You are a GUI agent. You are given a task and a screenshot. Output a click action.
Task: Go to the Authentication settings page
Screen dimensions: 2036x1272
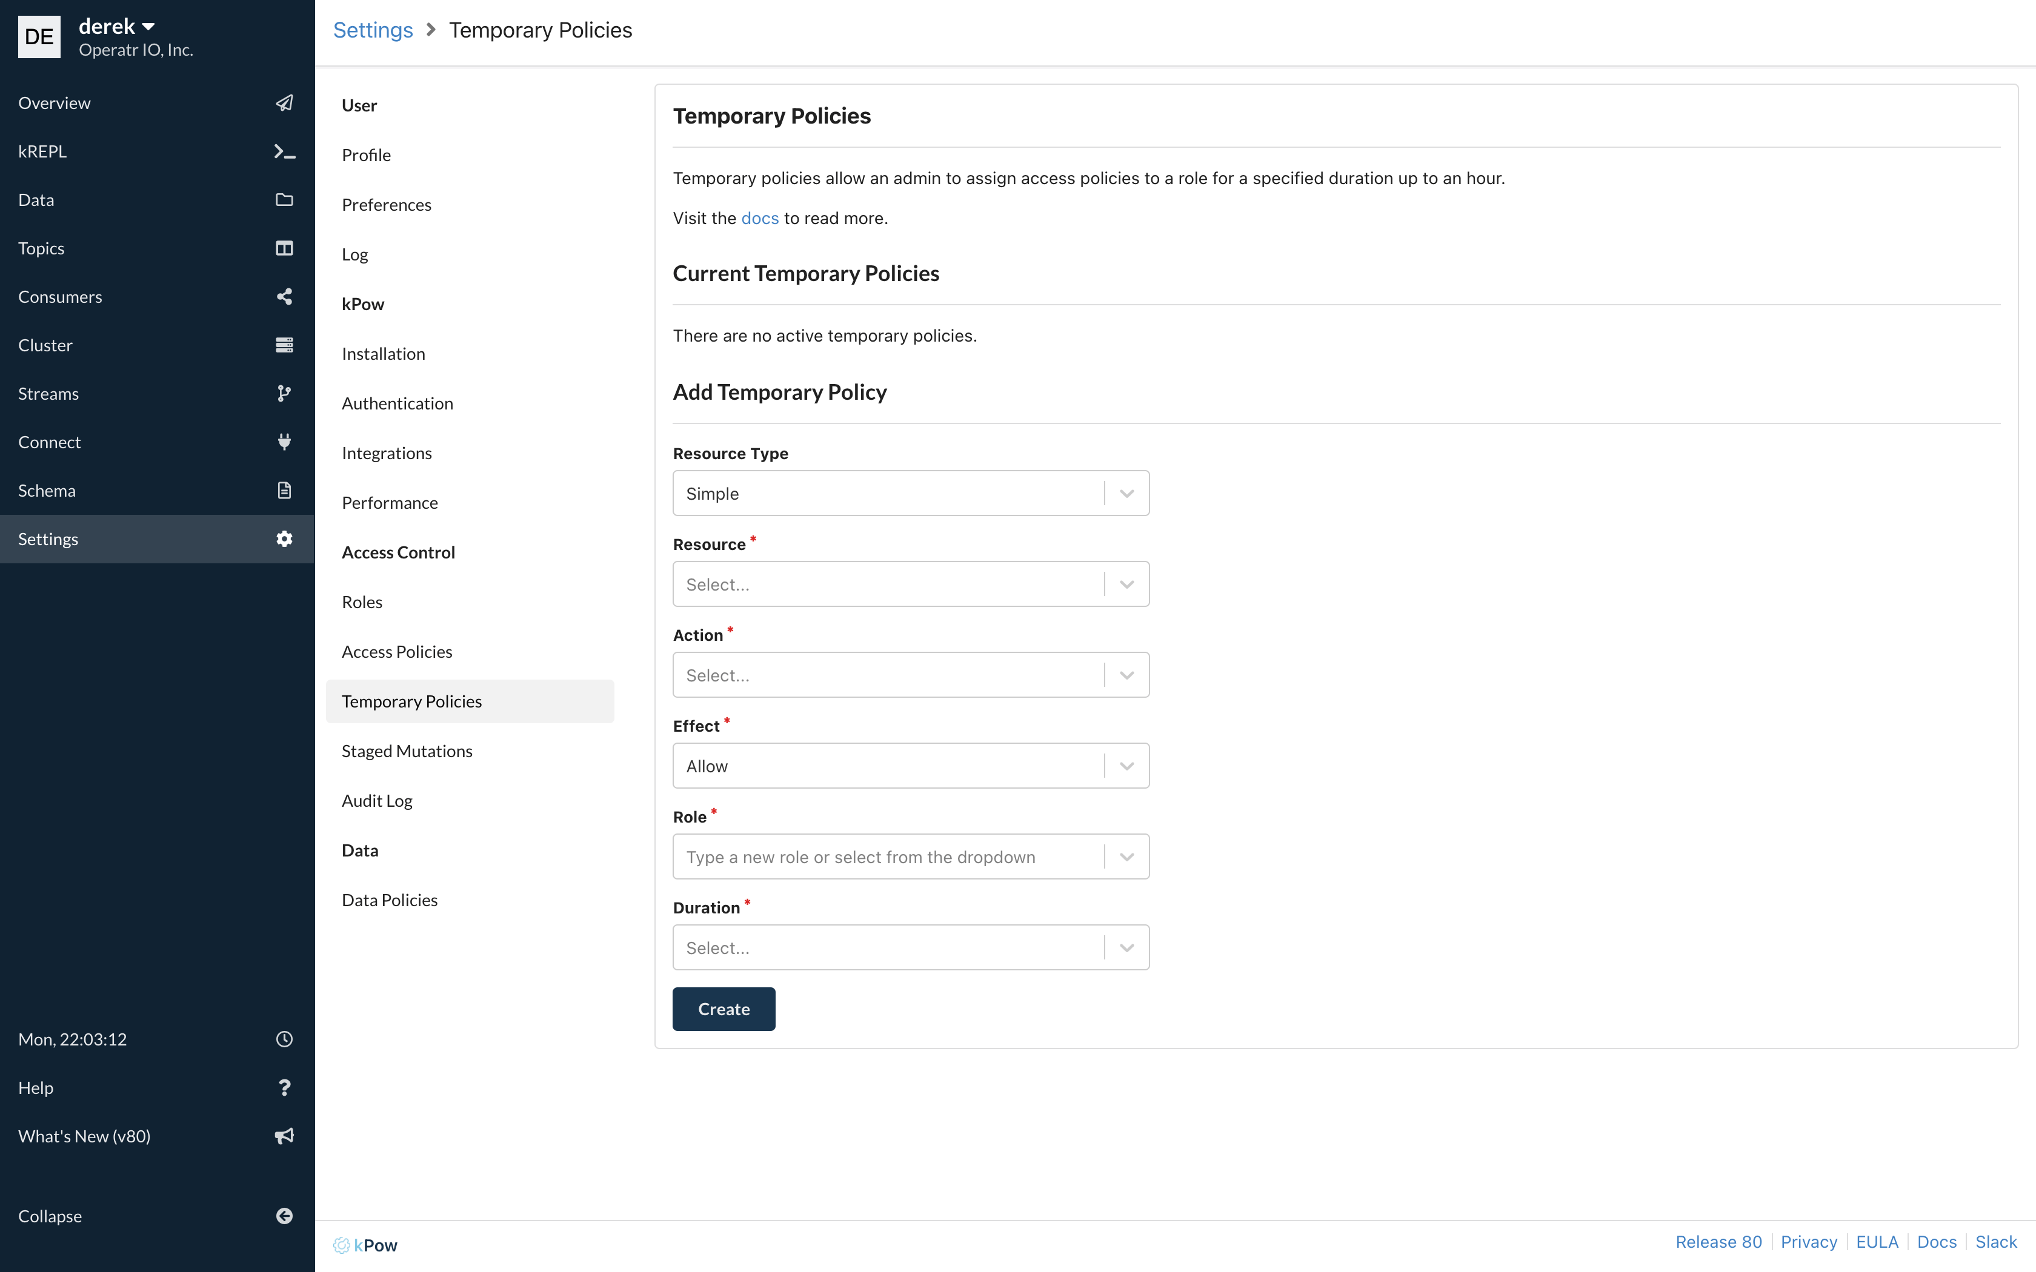(470, 403)
